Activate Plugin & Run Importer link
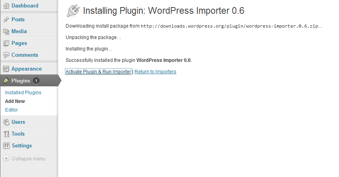Viewport: 339px width, 177px height. (98, 71)
